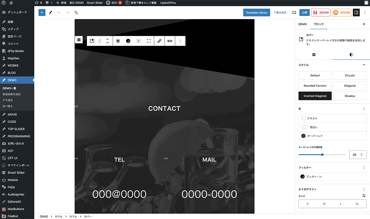Click the link icon in block toolbar
This screenshot has height=219, width=370.
click(159, 41)
